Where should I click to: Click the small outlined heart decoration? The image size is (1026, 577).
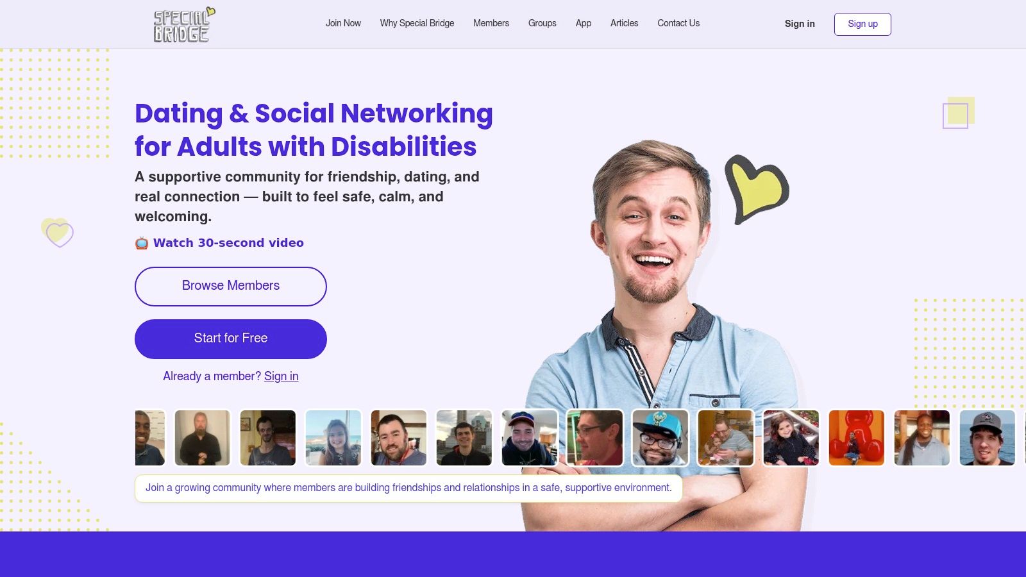tap(57, 233)
